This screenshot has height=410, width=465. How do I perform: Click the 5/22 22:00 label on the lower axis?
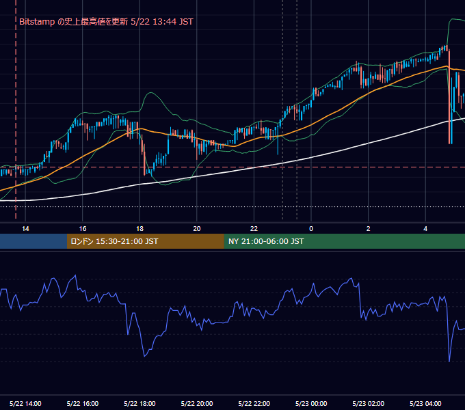254,403
